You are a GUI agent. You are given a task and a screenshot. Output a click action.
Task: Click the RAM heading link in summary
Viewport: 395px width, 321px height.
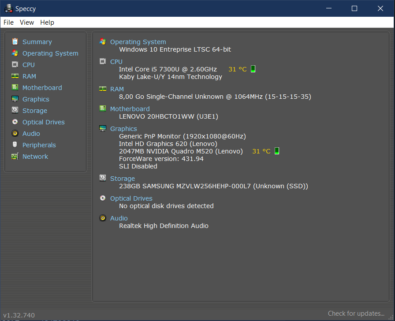coord(117,89)
